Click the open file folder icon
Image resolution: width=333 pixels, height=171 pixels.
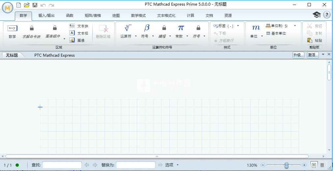27,5
